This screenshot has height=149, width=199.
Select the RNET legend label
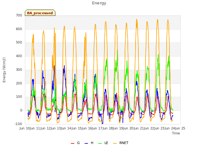124,143
